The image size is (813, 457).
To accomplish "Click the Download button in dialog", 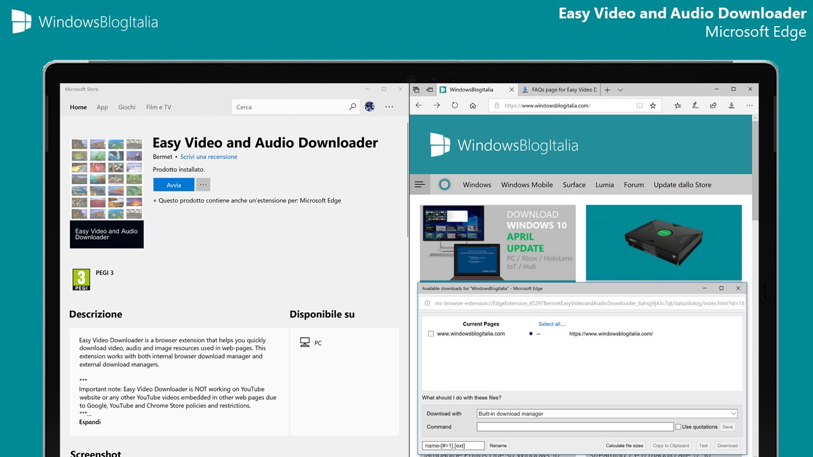I will 727,446.
